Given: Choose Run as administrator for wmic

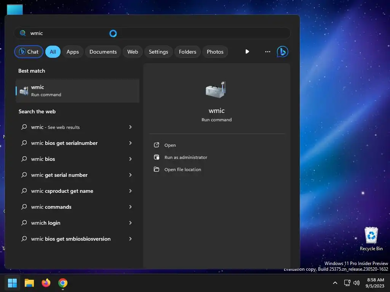Looking at the screenshot, I should coord(186,157).
